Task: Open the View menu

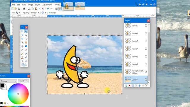Action: (x=24, y=5)
